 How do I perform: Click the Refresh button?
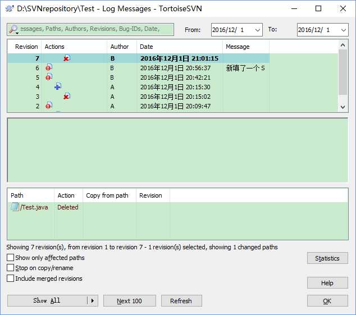[181, 301]
